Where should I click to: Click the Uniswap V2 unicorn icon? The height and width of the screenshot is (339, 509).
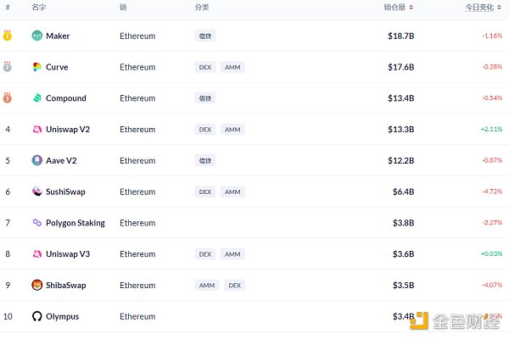pyautogui.click(x=36, y=130)
